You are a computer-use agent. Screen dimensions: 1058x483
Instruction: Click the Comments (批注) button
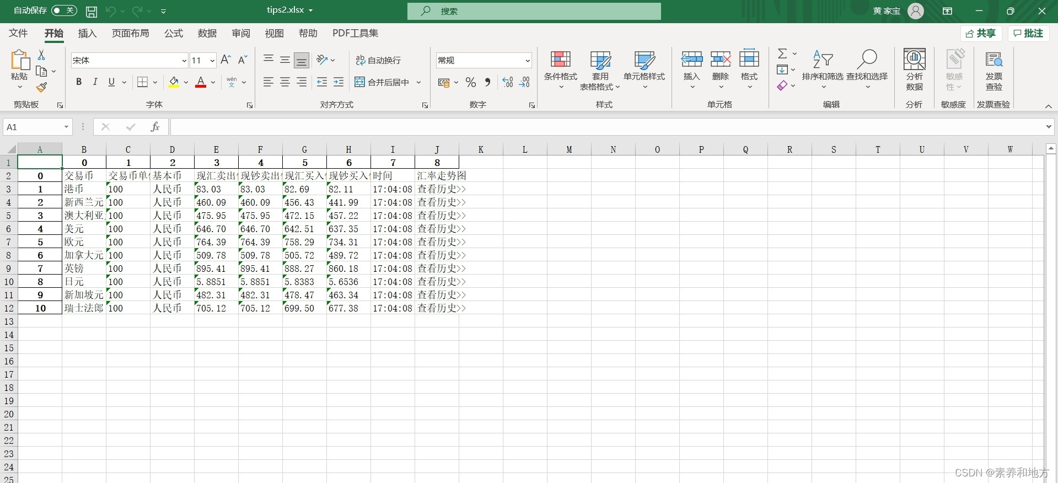[x=1029, y=34]
